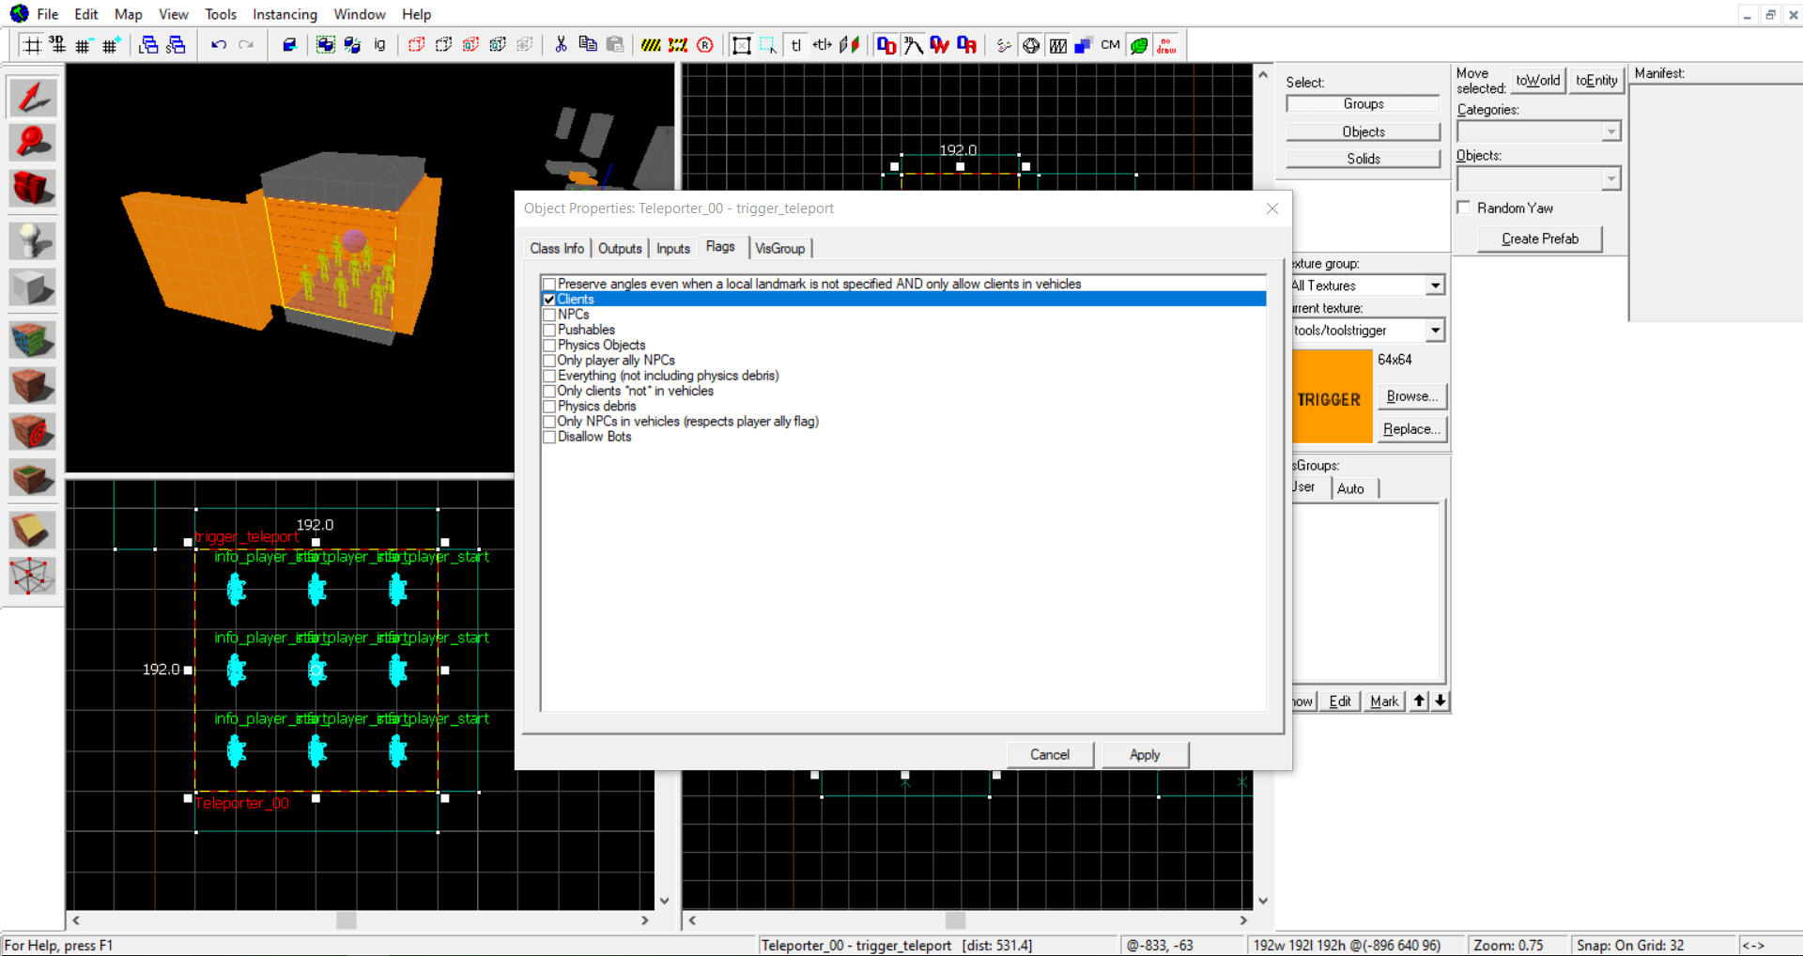Pick the Apply Overlays tool
1803x956 pixels.
[33, 478]
